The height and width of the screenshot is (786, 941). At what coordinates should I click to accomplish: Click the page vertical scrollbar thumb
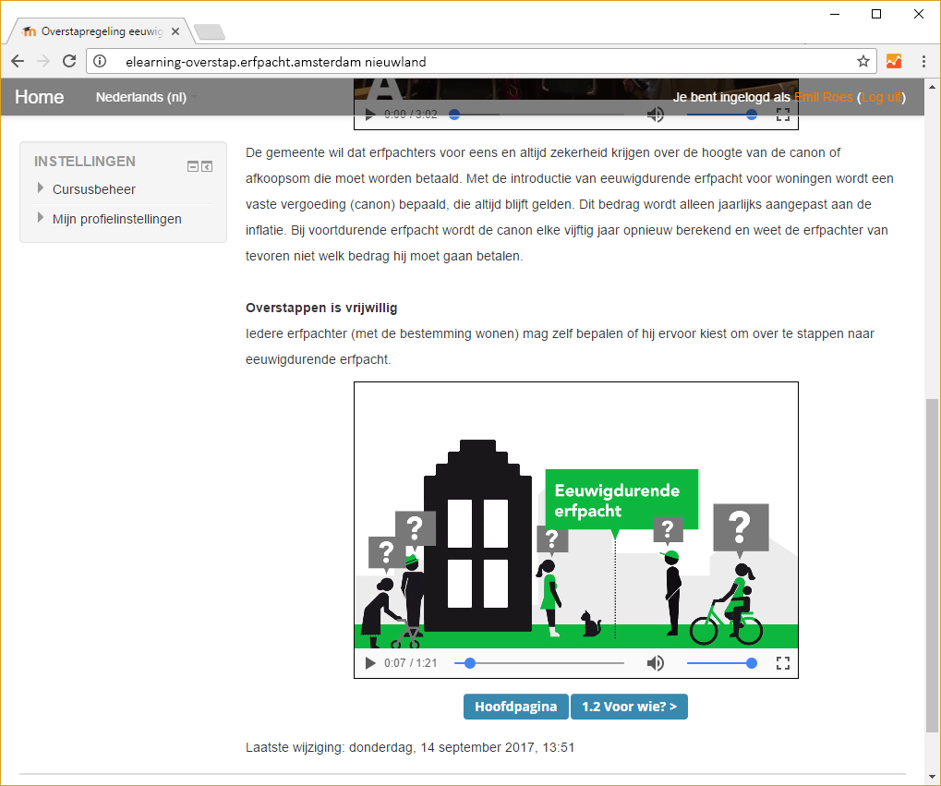coord(932,564)
